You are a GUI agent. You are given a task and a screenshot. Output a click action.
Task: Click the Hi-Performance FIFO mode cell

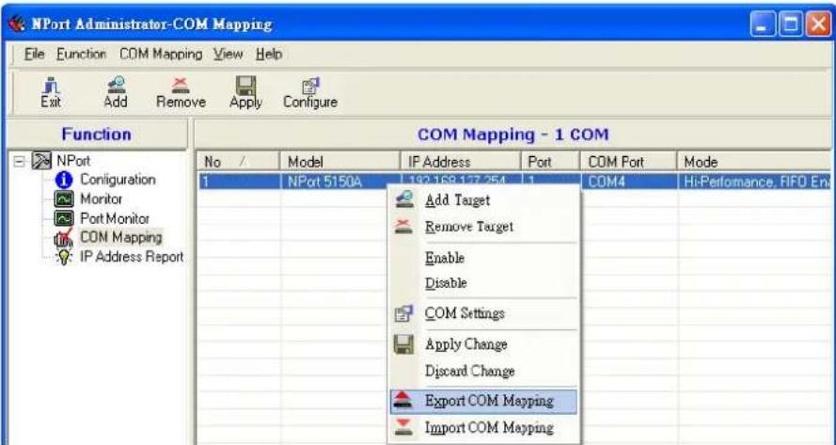(754, 182)
